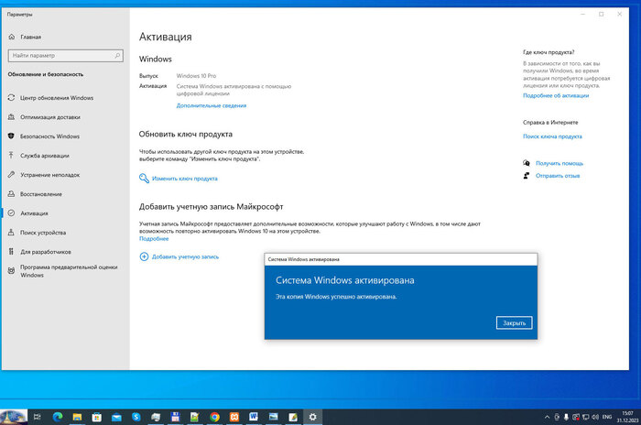
Task: Launch Google Chrome from the taskbar
Action: click(214, 417)
